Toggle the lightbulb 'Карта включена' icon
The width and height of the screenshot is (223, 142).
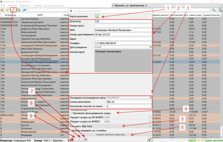click(x=97, y=17)
